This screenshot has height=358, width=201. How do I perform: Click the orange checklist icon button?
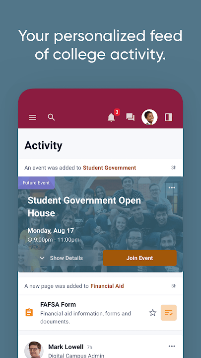(x=169, y=313)
